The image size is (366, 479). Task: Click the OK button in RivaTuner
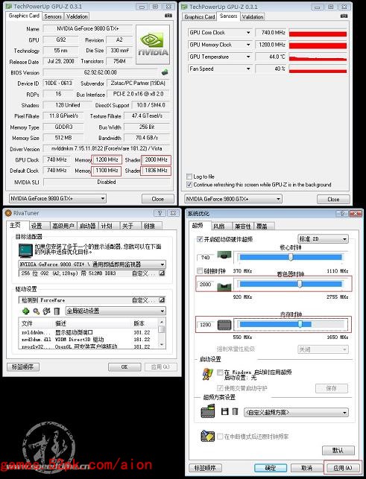click(124, 367)
